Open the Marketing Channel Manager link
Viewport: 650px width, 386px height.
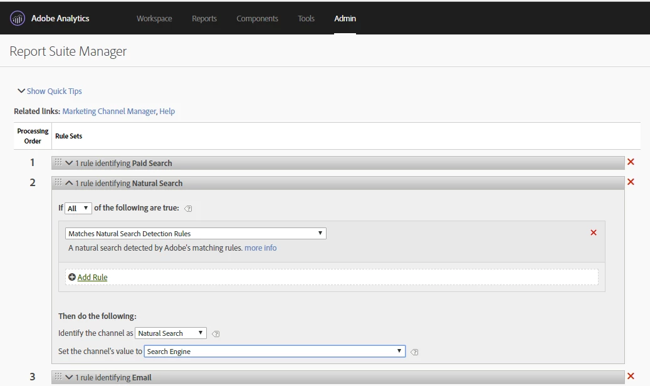click(110, 111)
